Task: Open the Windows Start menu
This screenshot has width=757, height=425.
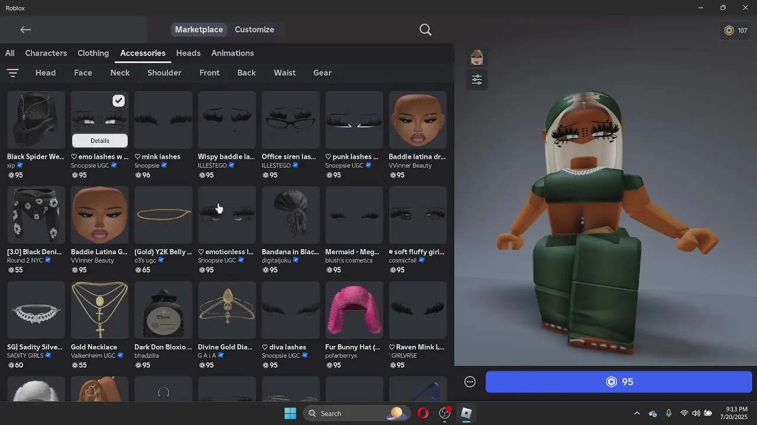Action: tap(290, 413)
